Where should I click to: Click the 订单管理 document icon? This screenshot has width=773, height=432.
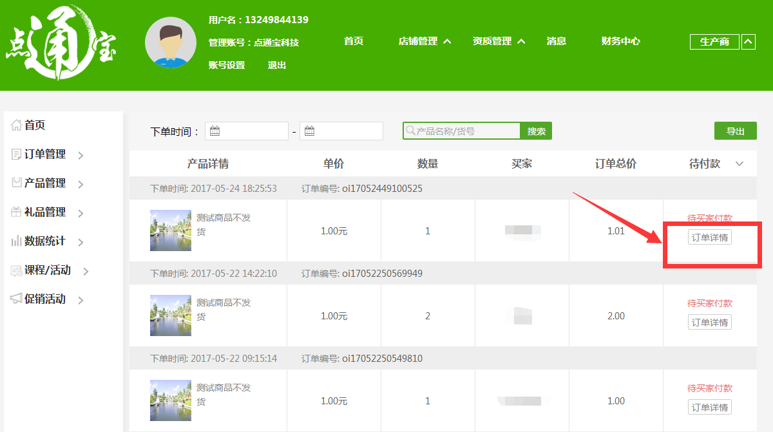click(16, 155)
